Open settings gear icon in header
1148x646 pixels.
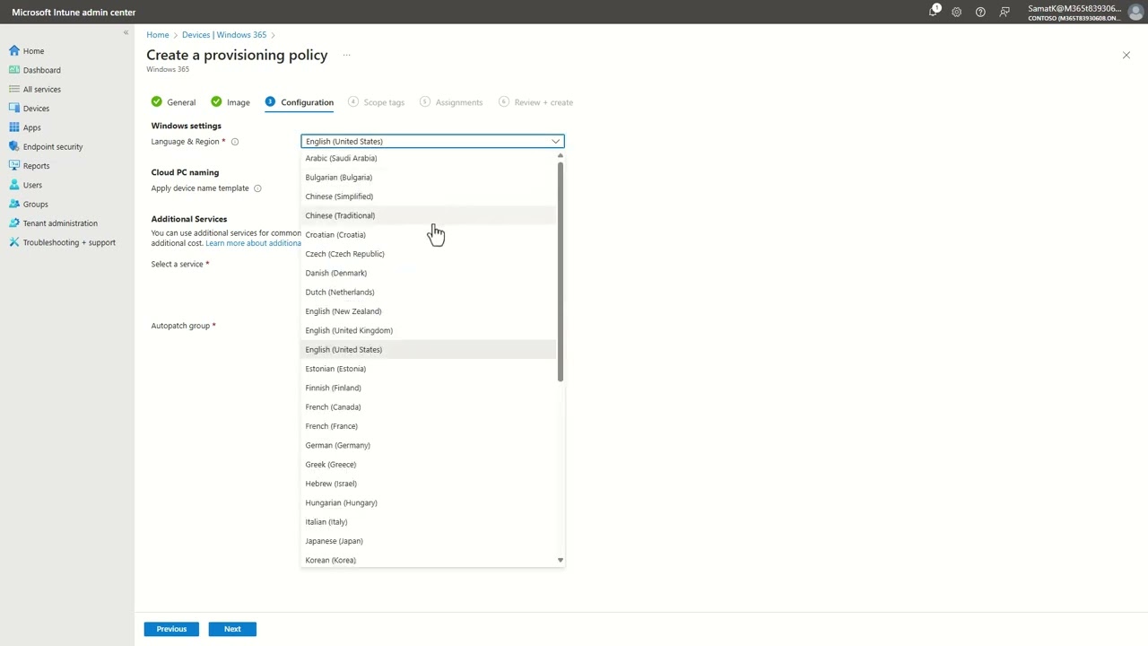(x=957, y=12)
